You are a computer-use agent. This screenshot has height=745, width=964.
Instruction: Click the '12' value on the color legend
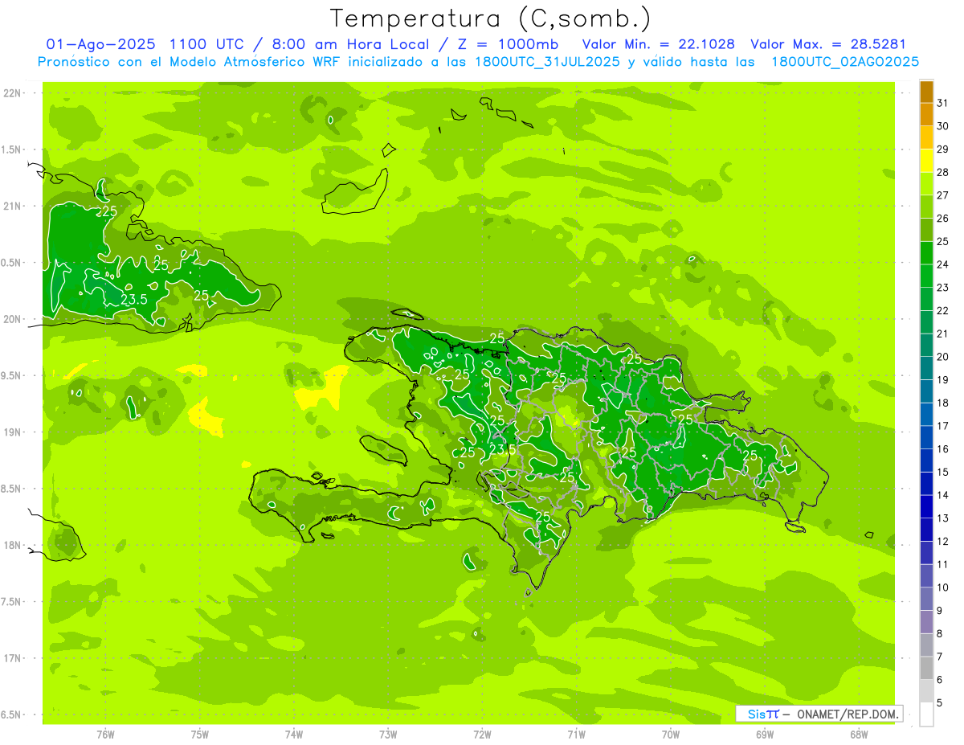point(943,541)
